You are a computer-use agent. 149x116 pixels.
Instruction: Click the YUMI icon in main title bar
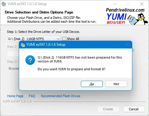pyautogui.click(x=4, y=4)
